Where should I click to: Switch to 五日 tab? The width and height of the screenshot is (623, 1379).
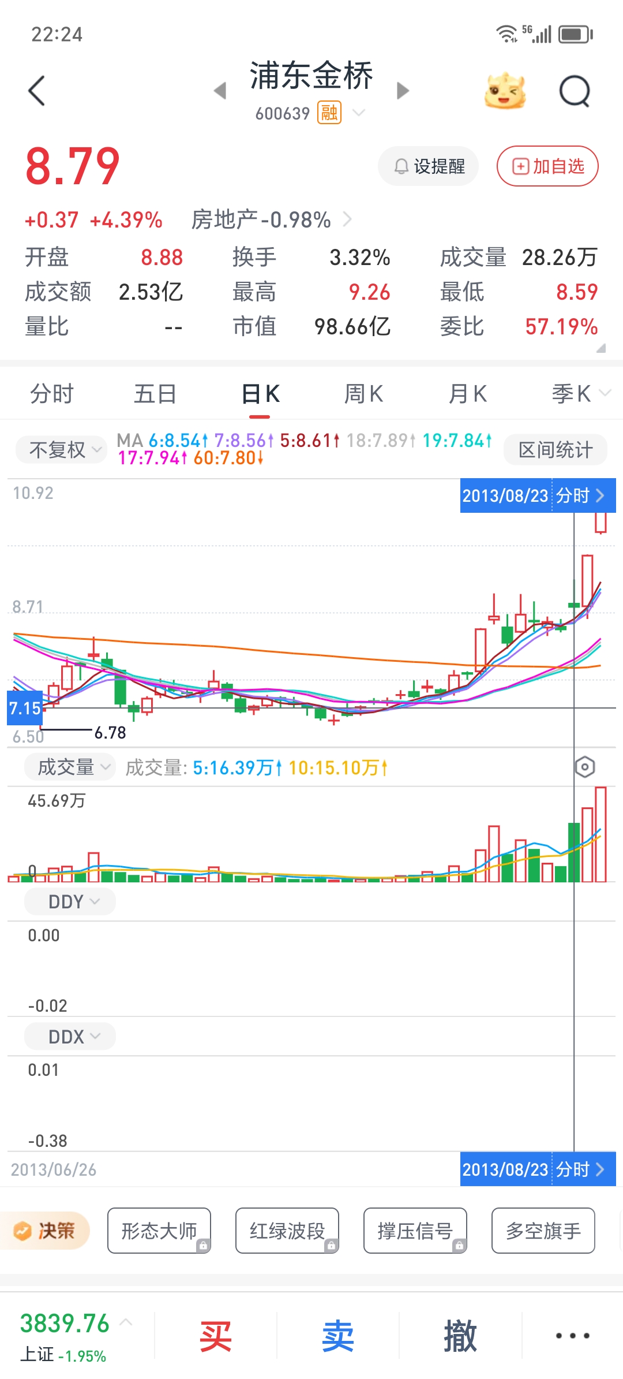point(155,394)
